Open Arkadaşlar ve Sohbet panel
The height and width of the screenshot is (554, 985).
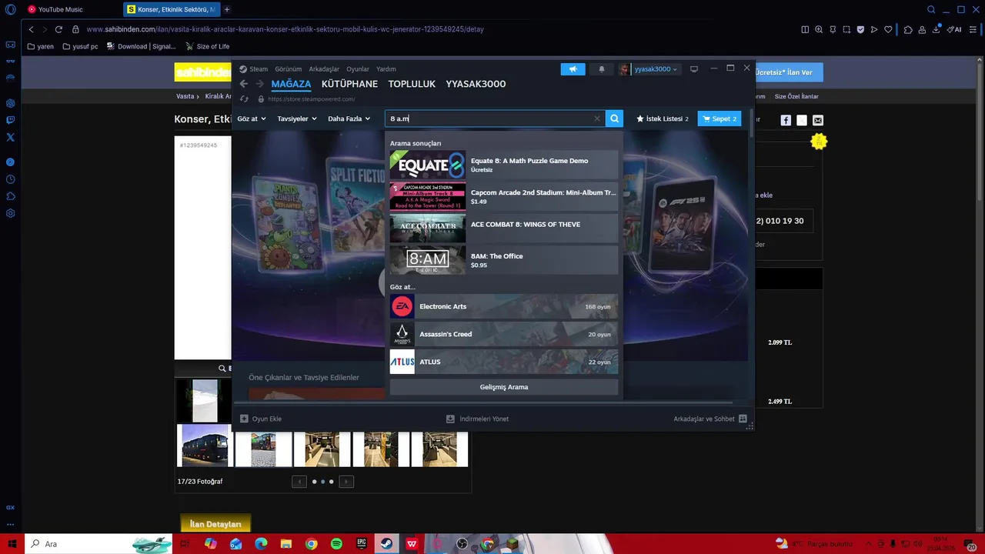tap(710, 419)
